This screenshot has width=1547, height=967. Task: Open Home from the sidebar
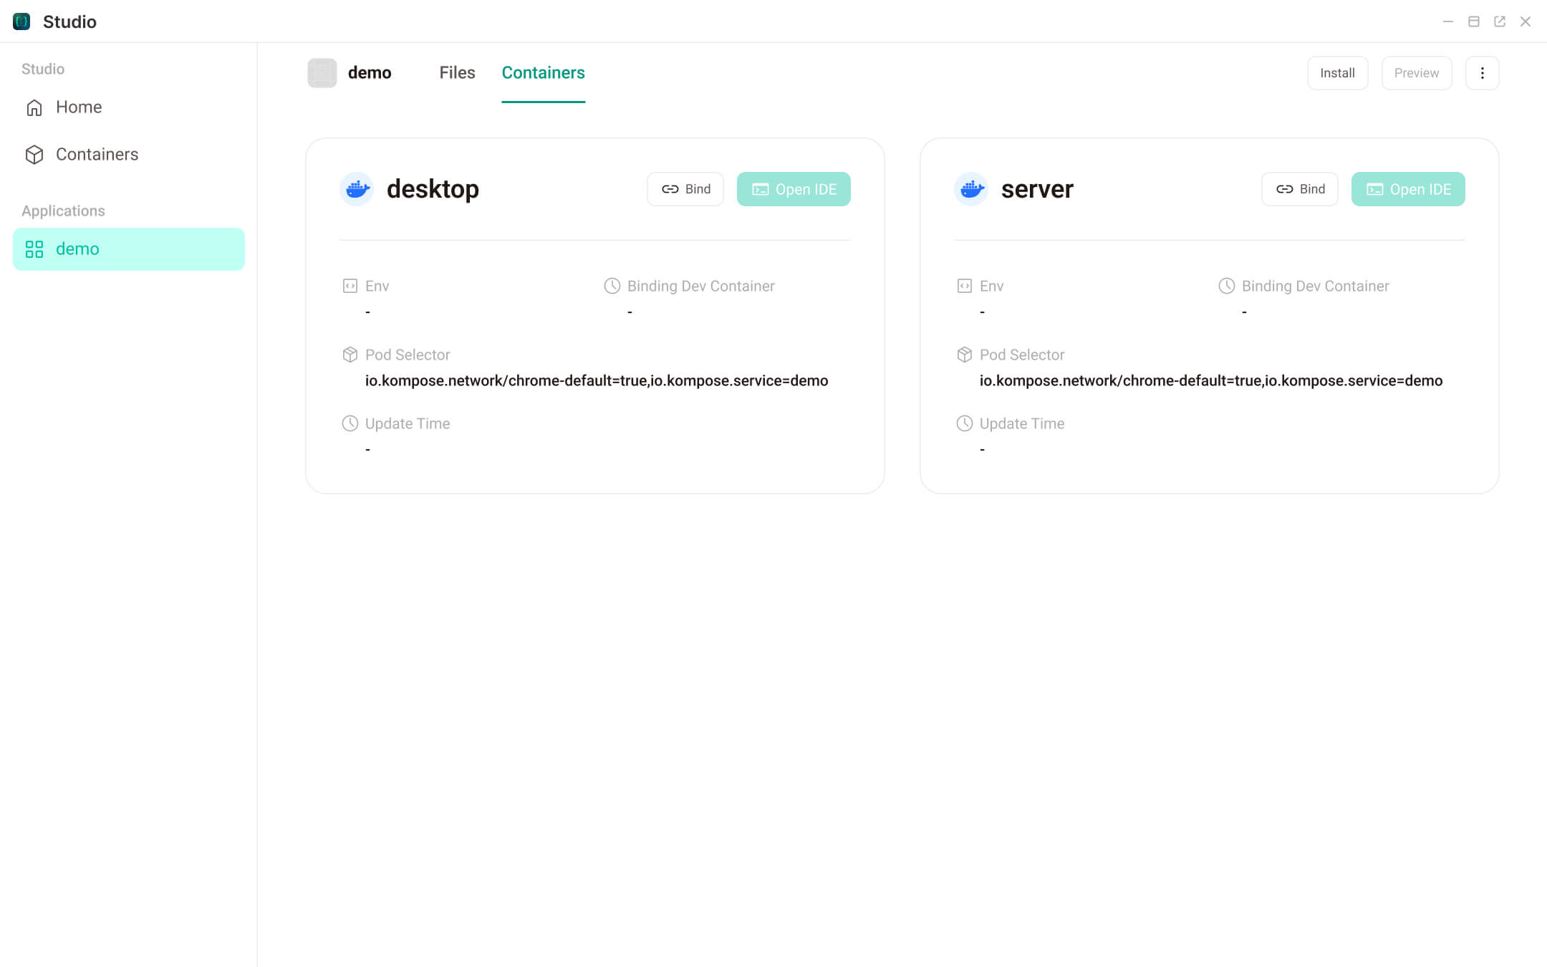point(79,107)
